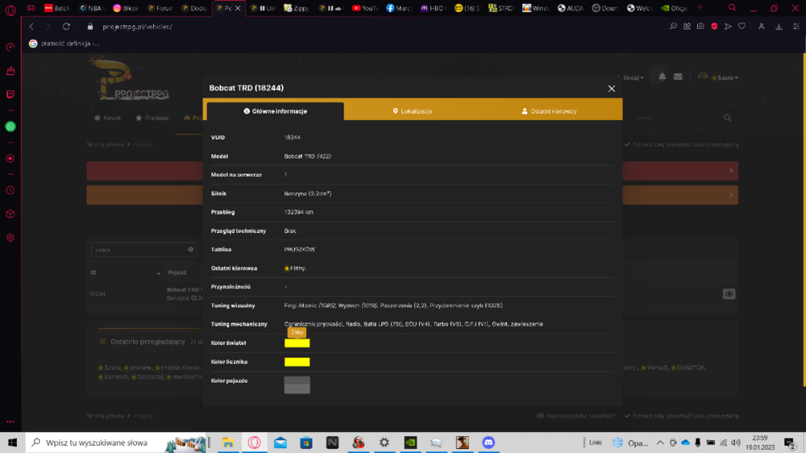Image resolution: width=806 pixels, height=453 pixels.
Task: Reload the current page
Action: point(66,27)
